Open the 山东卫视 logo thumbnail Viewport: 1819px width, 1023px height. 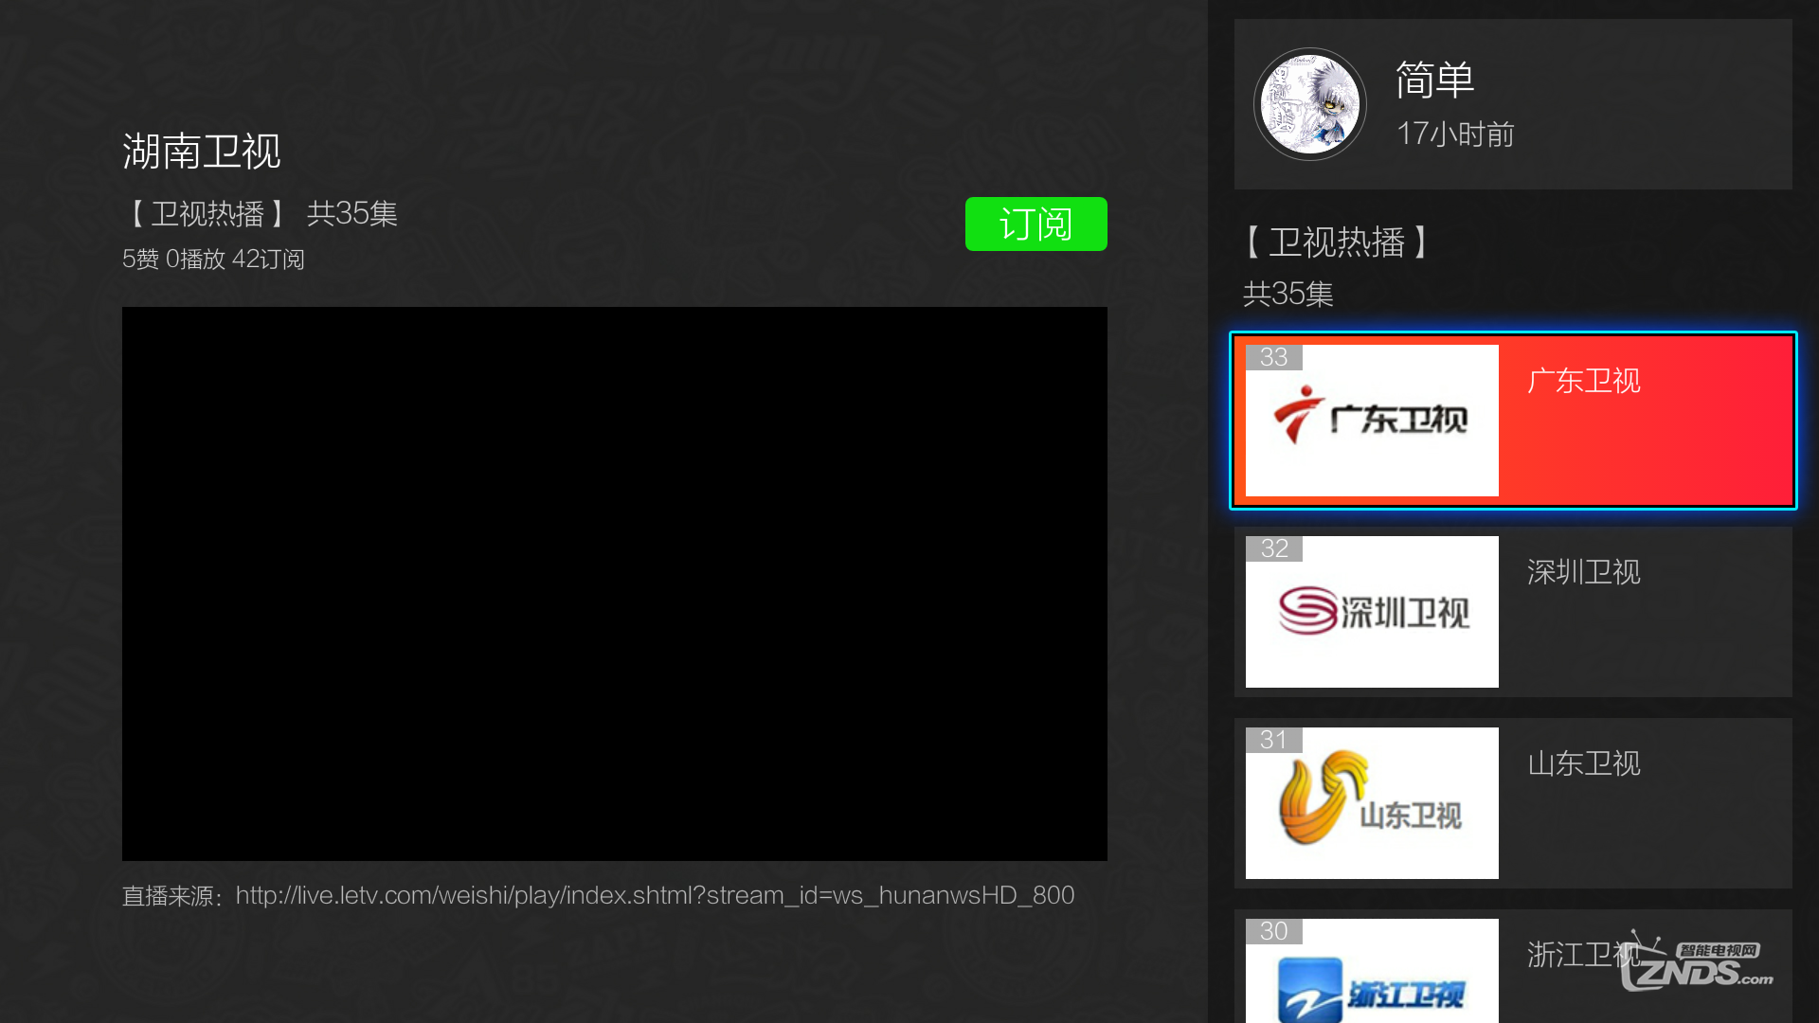pyautogui.click(x=1371, y=803)
